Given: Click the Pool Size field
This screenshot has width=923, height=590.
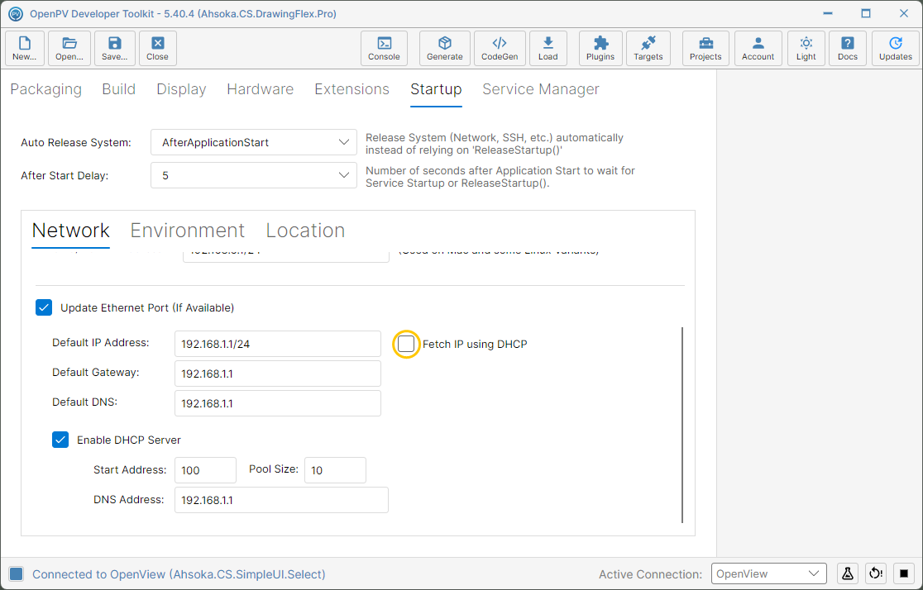Looking at the screenshot, I should pyautogui.click(x=336, y=470).
